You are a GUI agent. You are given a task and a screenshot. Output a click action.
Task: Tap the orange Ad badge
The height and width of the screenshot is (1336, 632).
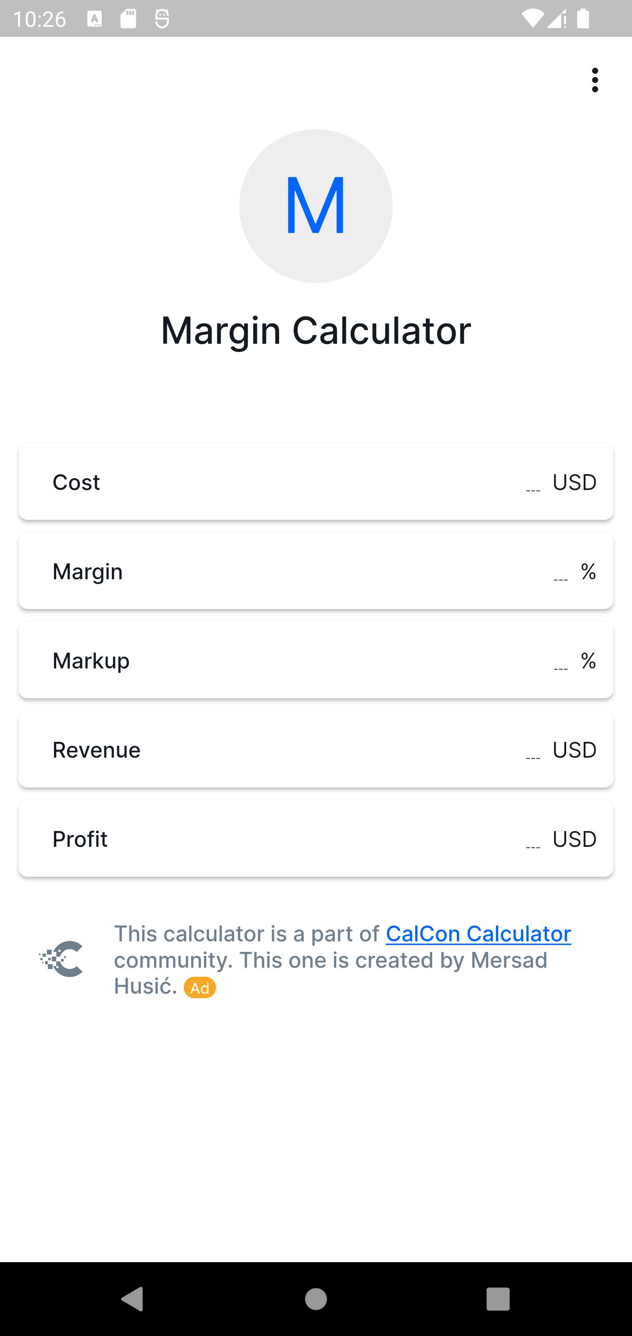[x=199, y=987]
